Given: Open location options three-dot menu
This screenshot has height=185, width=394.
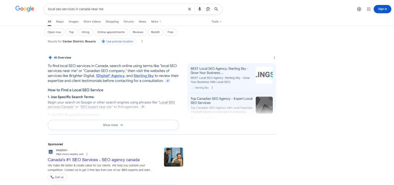Looking at the screenshot, I should 142,41.
